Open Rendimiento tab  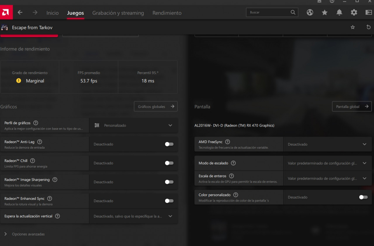click(x=167, y=13)
